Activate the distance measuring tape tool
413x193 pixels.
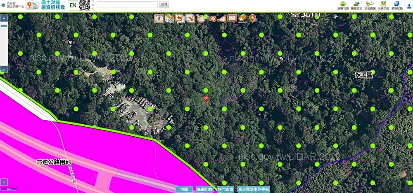[x=212, y=18]
